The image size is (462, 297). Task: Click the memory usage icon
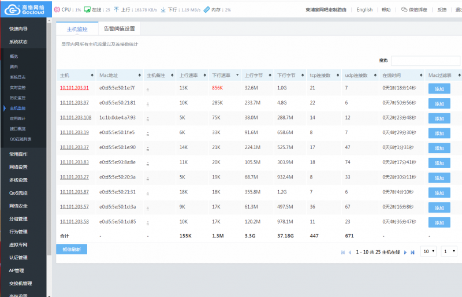207,9
